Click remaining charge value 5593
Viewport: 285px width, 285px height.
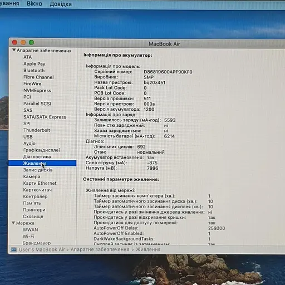point(170,120)
